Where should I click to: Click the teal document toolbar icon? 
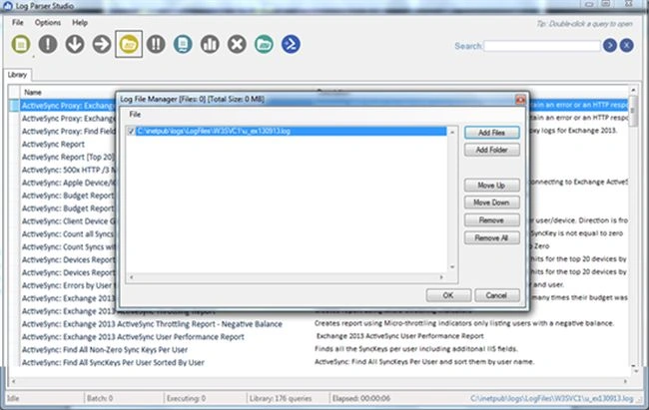tap(183, 44)
